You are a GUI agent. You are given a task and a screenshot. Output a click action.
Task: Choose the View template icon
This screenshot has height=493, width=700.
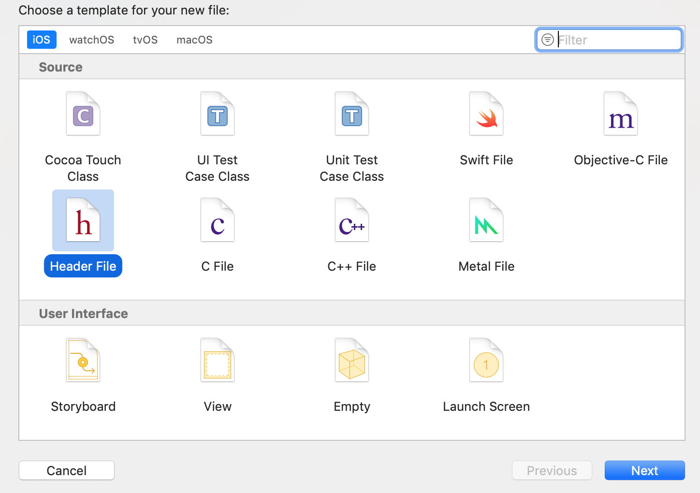pyautogui.click(x=218, y=360)
